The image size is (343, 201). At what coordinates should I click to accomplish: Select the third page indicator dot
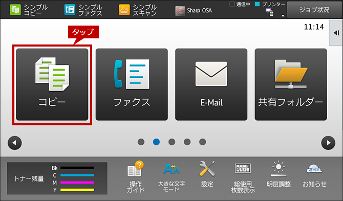pyautogui.click(x=171, y=142)
